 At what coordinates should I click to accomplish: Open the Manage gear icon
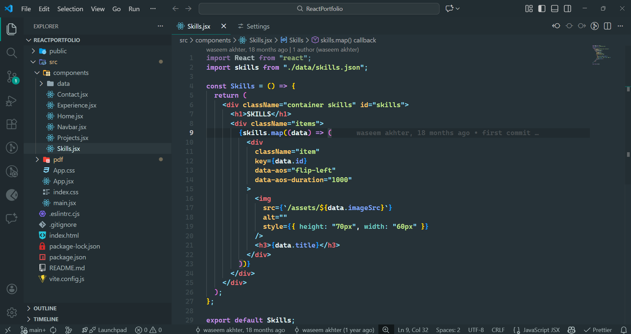point(12,312)
